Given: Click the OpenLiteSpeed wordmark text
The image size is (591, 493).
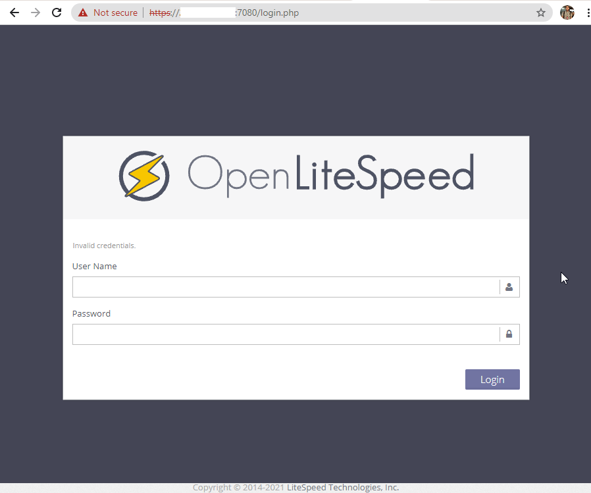Looking at the screenshot, I should click(x=331, y=176).
